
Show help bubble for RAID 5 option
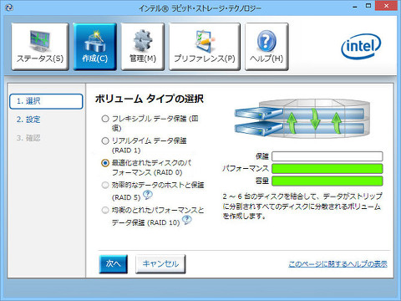coord(148,195)
